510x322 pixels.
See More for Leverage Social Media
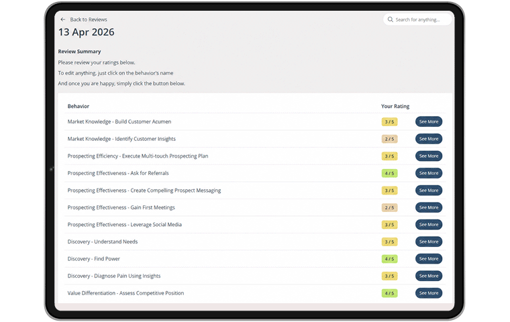tap(429, 225)
